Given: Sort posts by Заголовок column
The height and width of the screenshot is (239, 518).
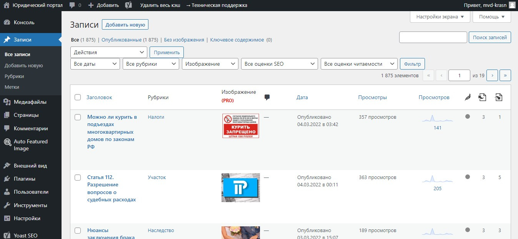Looking at the screenshot, I should click(x=99, y=97).
